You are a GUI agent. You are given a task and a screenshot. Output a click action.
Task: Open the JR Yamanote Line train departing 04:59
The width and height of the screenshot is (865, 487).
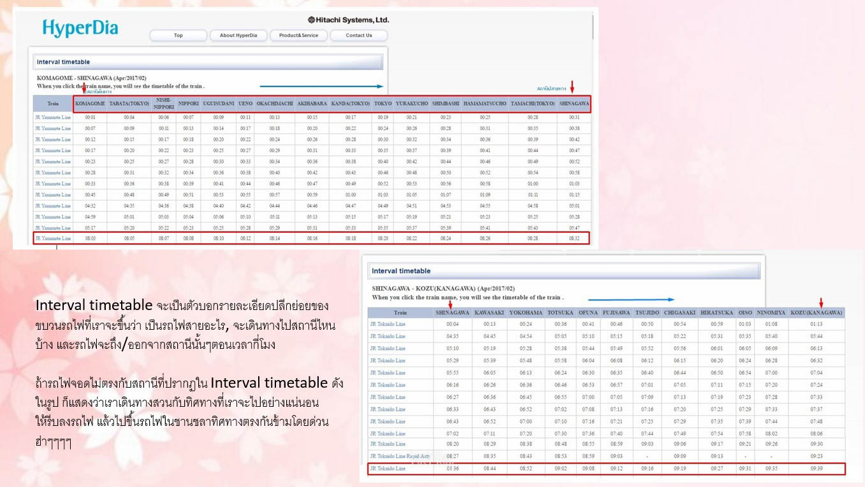click(53, 217)
